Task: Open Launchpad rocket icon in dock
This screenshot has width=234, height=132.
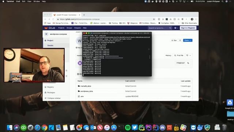Action: click(30, 128)
